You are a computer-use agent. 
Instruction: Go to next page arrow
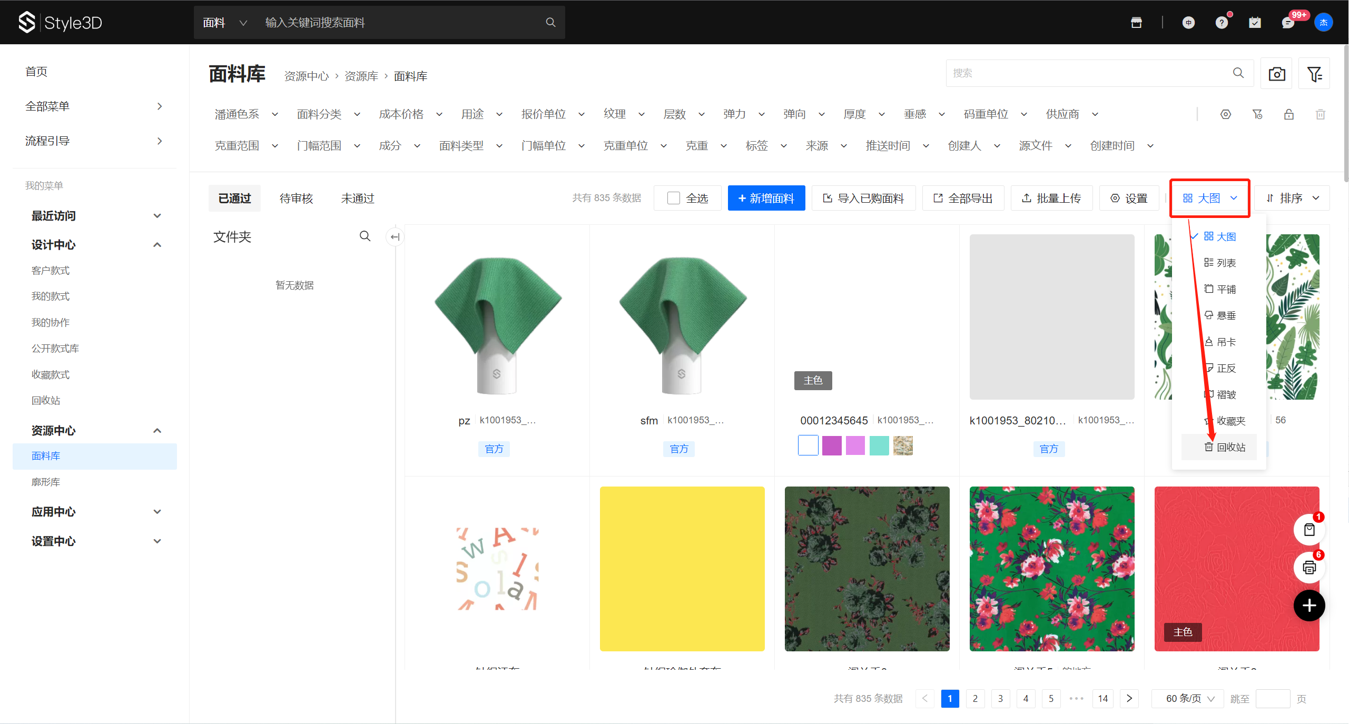click(x=1129, y=698)
